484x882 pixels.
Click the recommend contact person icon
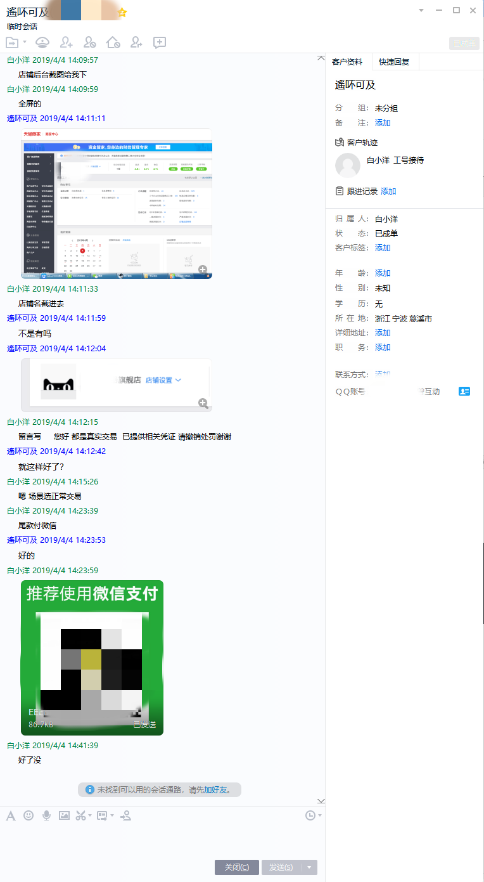point(125,815)
